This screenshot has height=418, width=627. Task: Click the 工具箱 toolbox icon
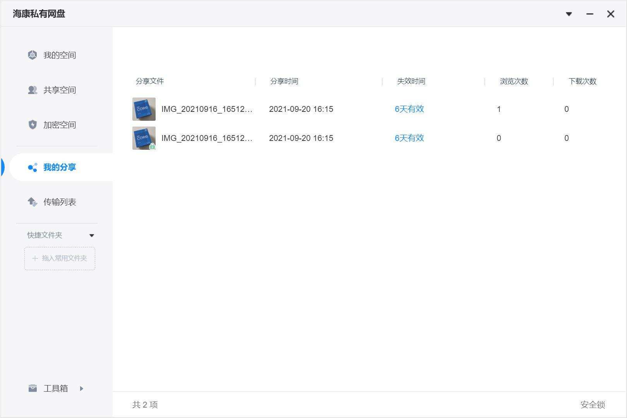[x=32, y=388]
